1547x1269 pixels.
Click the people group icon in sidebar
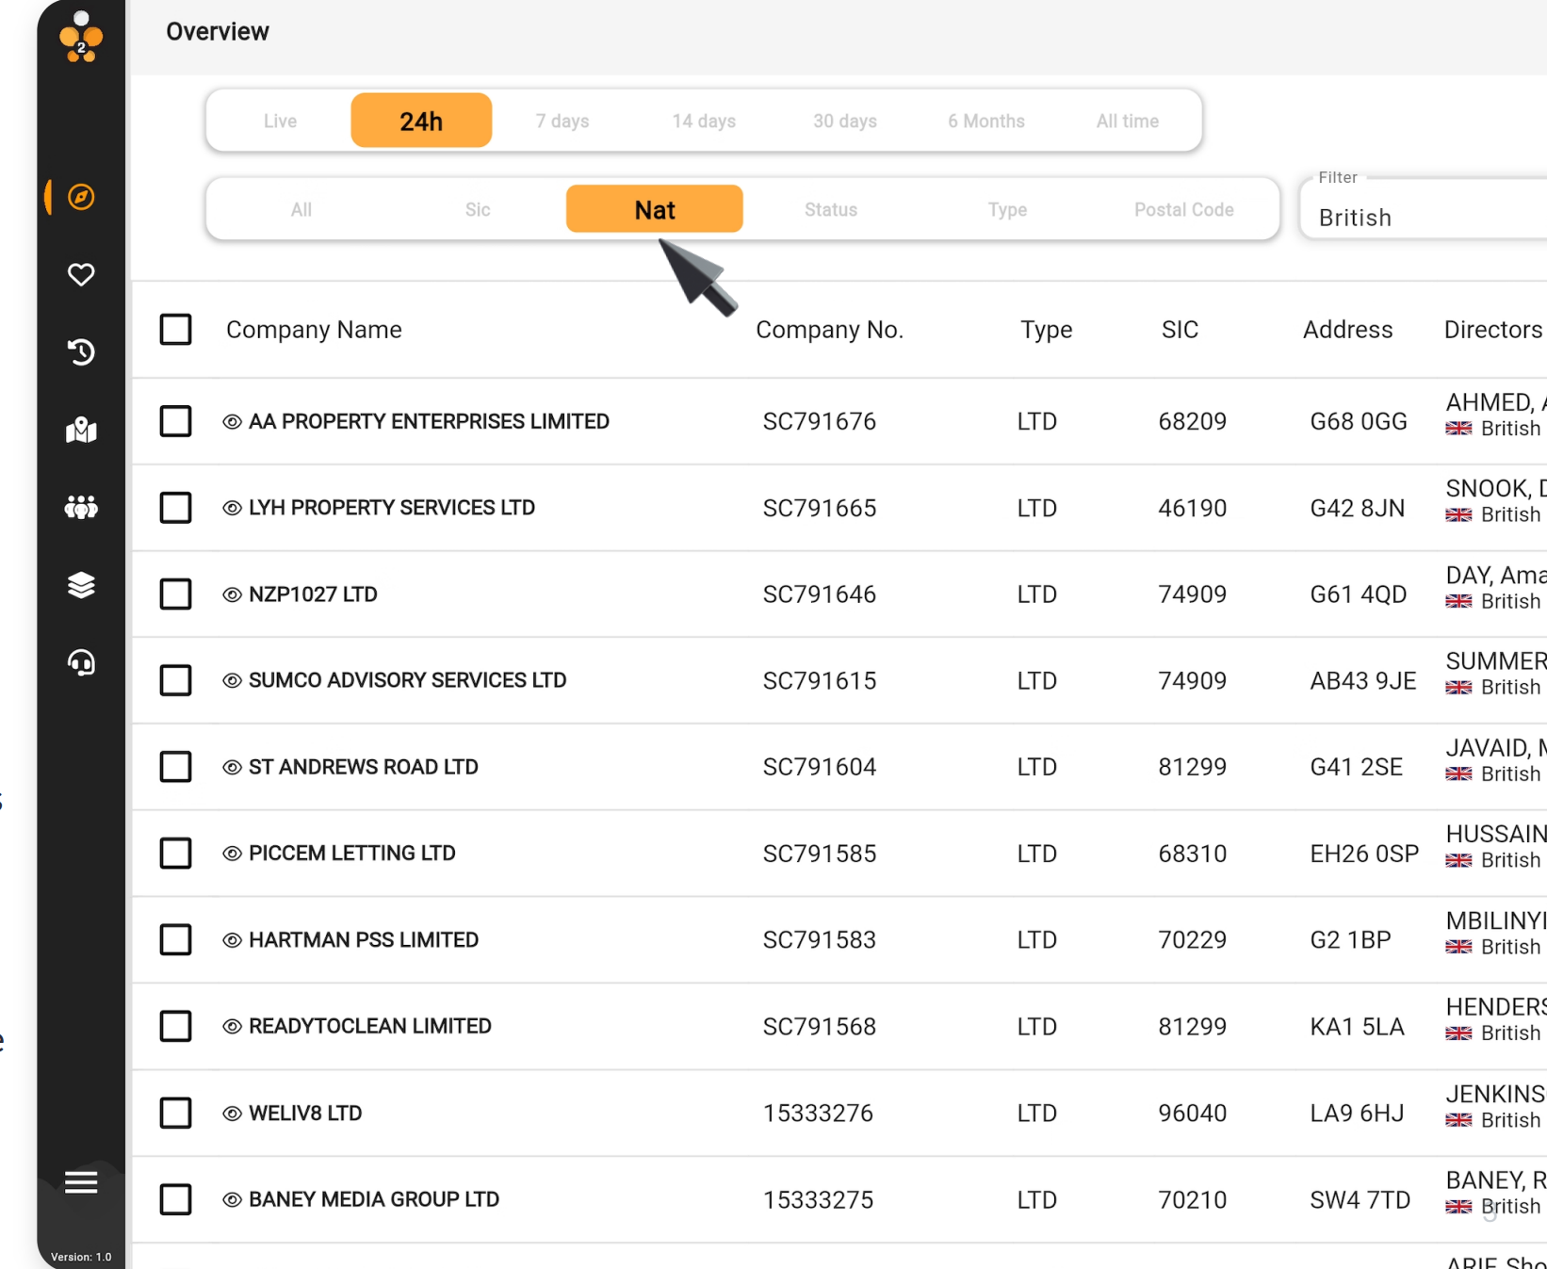[x=81, y=508]
